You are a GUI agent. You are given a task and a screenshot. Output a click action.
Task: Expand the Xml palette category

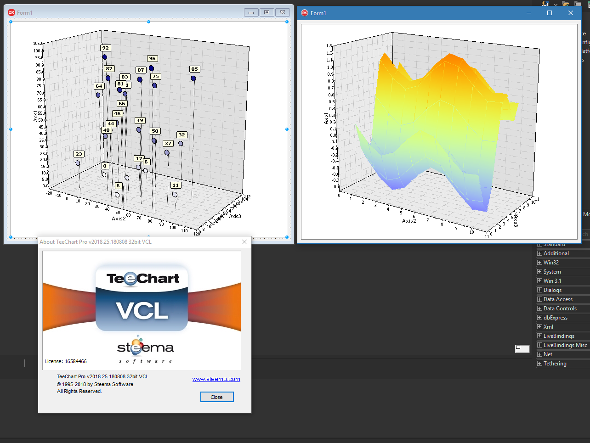pos(539,327)
